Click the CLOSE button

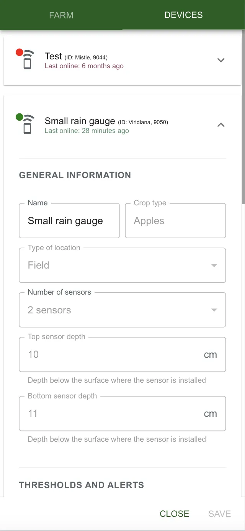point(175,514)
